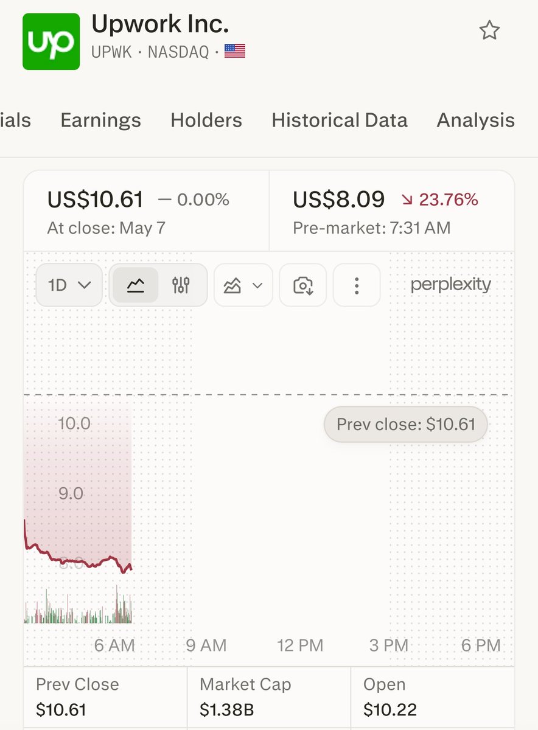
Task: Switch to line chart view
Action: [x=135, y=285]
